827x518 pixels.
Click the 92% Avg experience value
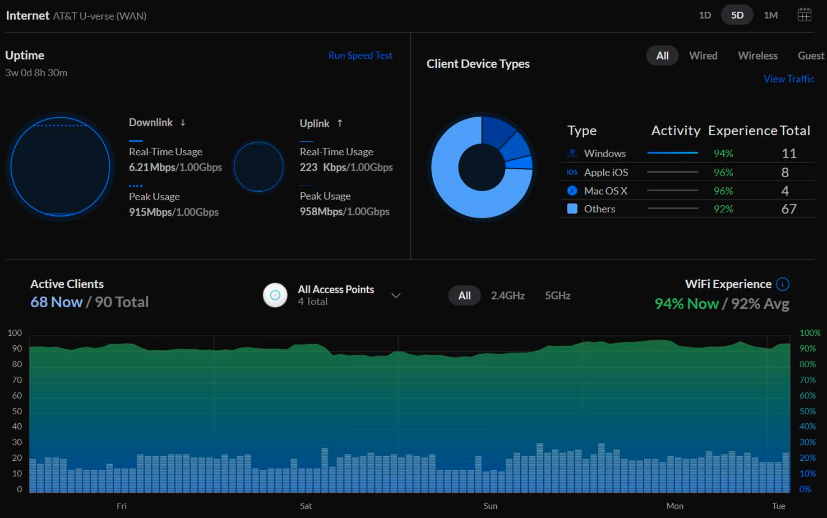(x=760, y=304)
